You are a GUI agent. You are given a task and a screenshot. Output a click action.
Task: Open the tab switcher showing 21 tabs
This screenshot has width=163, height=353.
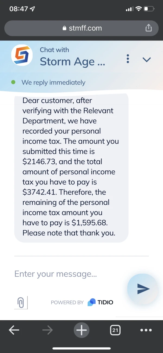(115, 330)
